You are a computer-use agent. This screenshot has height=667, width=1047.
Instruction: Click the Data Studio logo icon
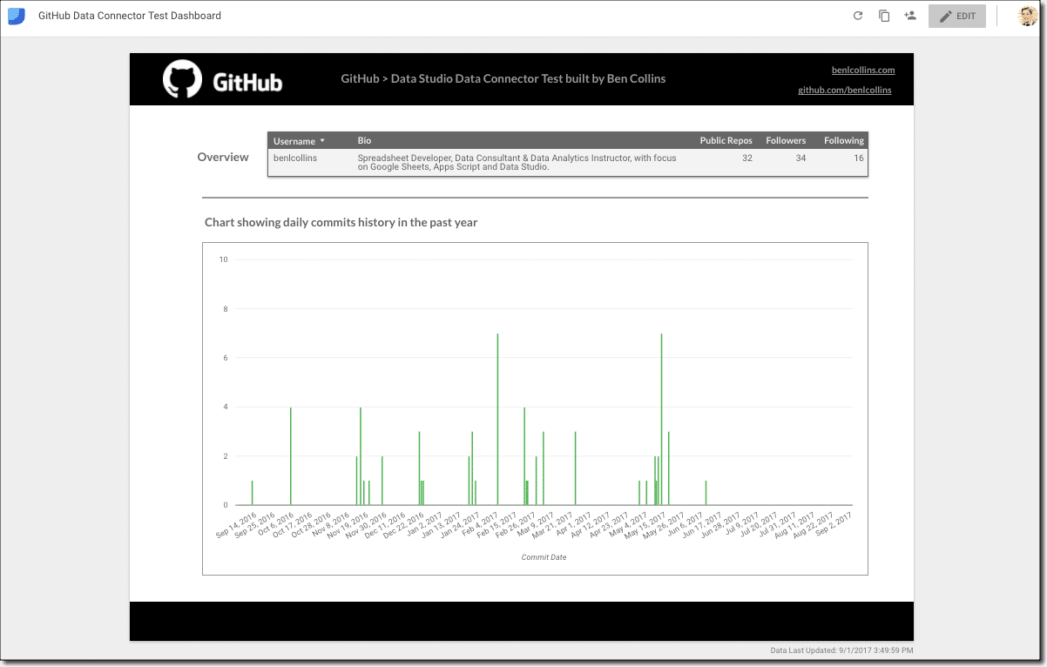point(17,16)
